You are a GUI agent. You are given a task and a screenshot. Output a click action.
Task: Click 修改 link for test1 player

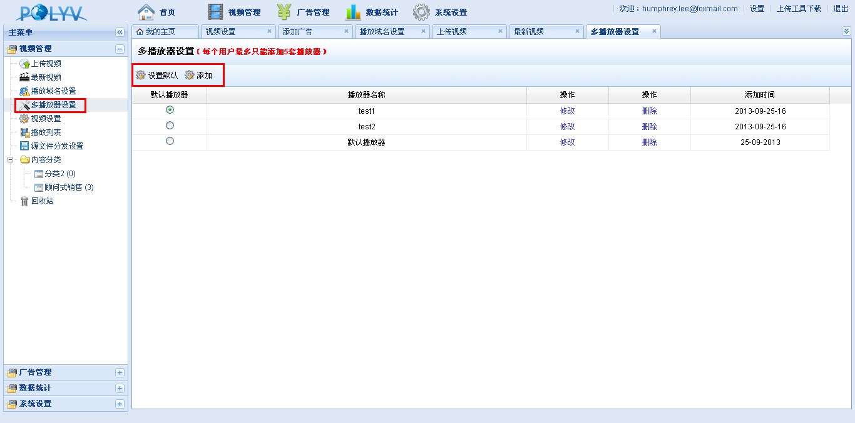[567, 111]
